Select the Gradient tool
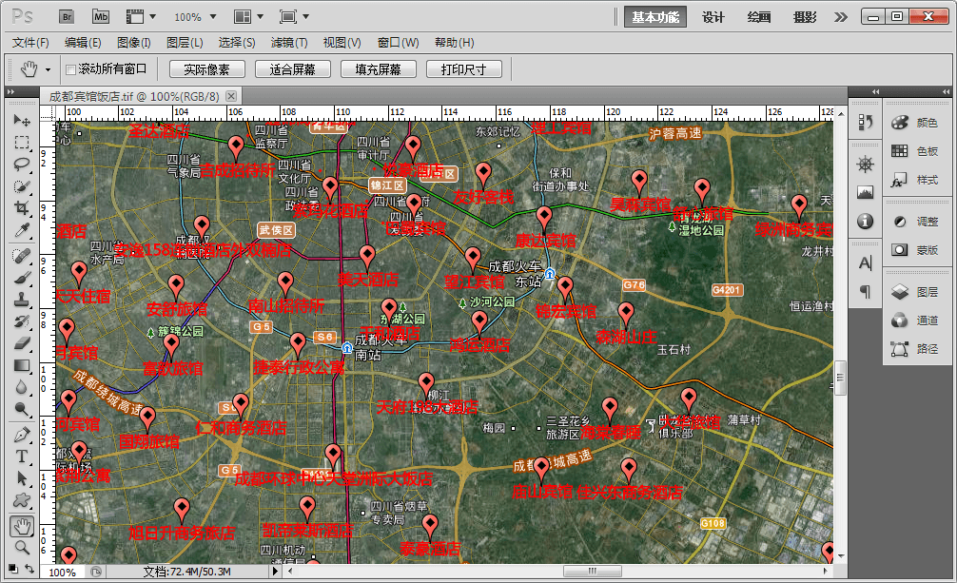Screen dimensions: 957x583 (22, 365)
